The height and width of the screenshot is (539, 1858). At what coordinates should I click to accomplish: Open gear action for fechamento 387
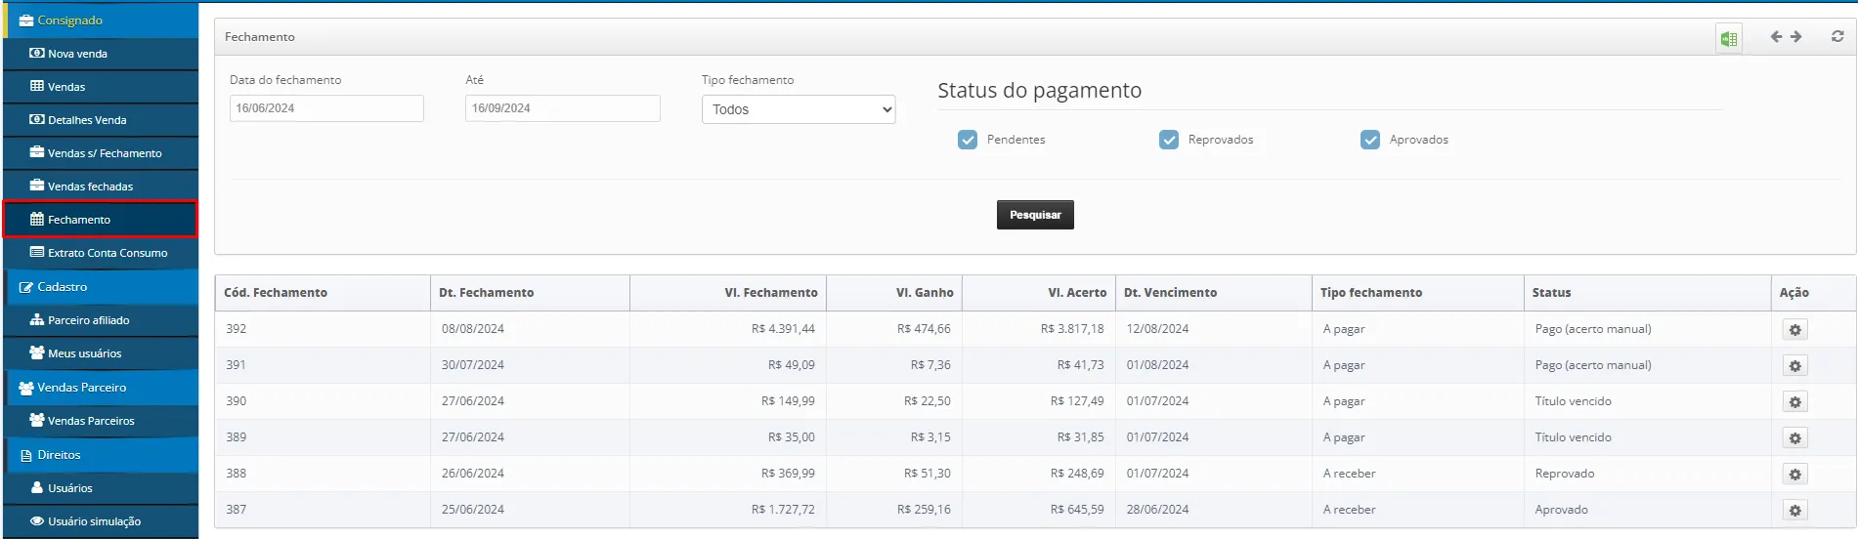pos(1794,511)
